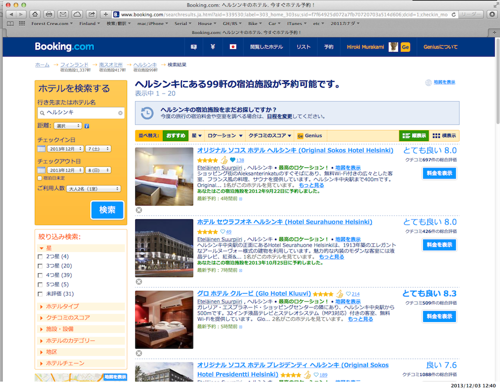
Task: Open the iCloud tabs cloud icon
Action: point(77,14)
